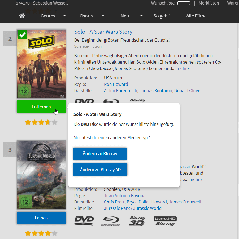The width and height of the screenshot is (239, 239).
Task: Click Entfernen to remove Solo
Action: [x=41, y=107]
